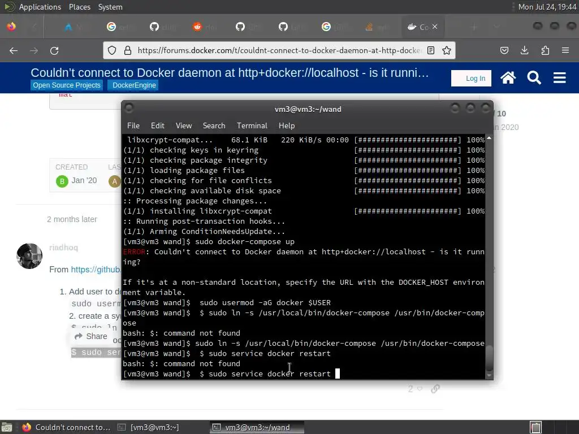Close the active Docker forum tab
Image resolution: width=579 pixels, height=434 pixels.
[x=435, y=27]
